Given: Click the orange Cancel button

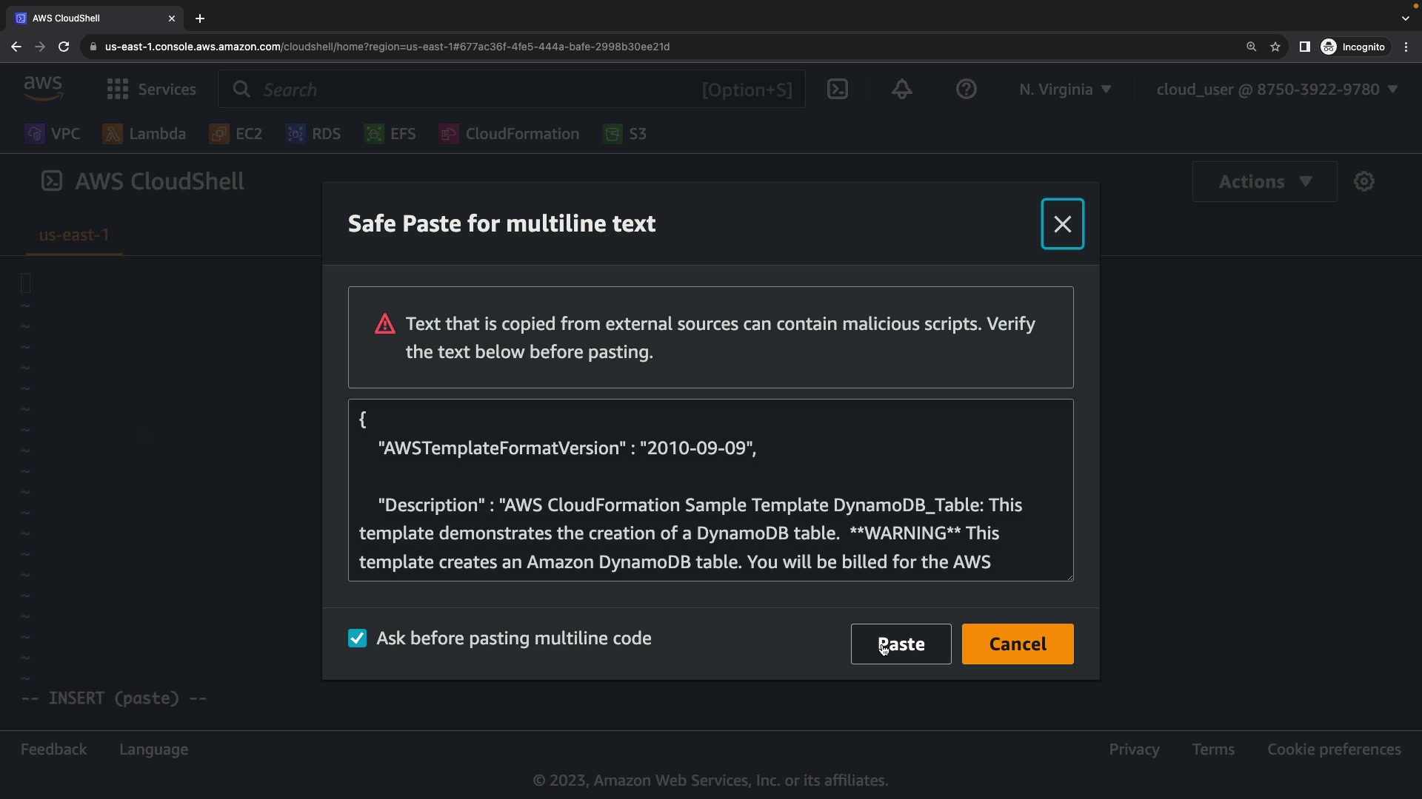Looking at the screenshot, I should pyautogui.click(x=1017, y=644).
